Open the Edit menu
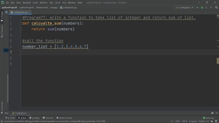This screenshot has width=219, height=123. pos(13,2)
